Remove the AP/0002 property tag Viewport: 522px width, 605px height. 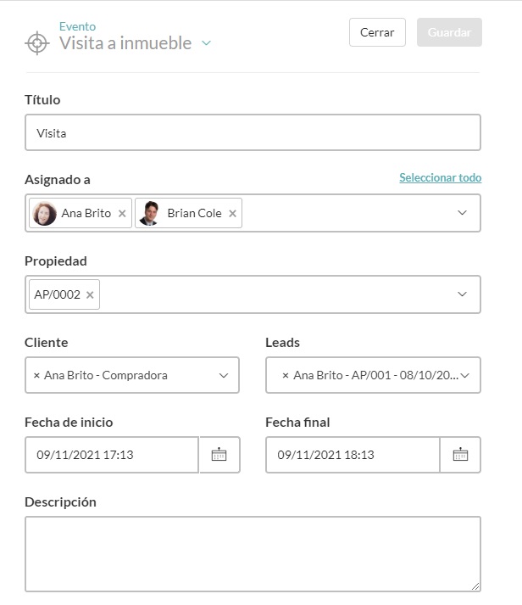[90, 295]
